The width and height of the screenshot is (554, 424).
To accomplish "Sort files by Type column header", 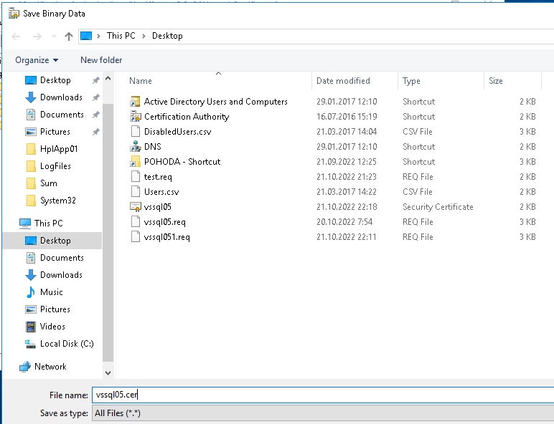I will 411,81.
